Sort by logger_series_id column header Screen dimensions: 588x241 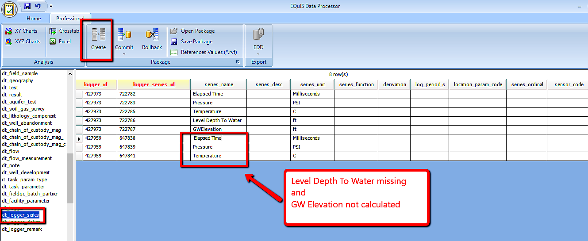pyautogui.click(x=154, y=84)
